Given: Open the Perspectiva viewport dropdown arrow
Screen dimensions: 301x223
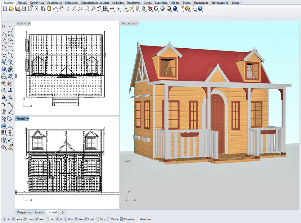Looking at the screenshot, I should coord(138,23).
